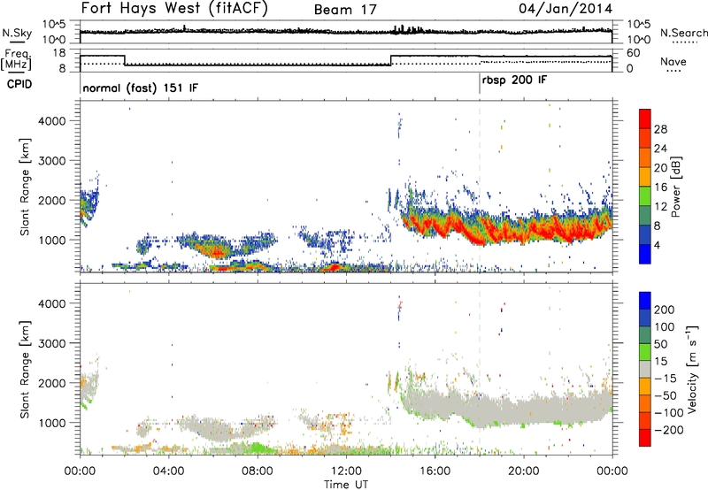The height and width of the screenshot is (490, 708).
Task: Click the '18' tick on the frequency axis
Action: click(59, 53)
